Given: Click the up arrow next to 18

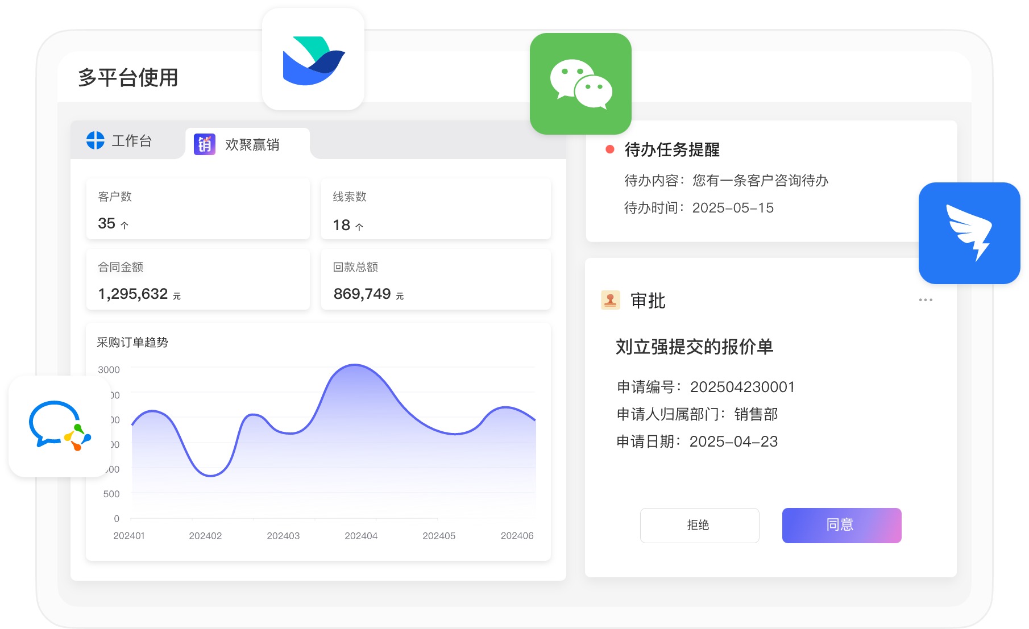Looking at the screenshot, I should pos(359,227).
